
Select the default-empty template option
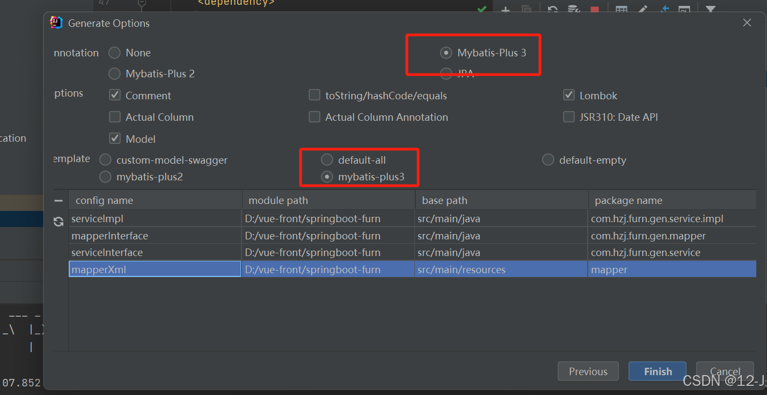pos(547,159)
